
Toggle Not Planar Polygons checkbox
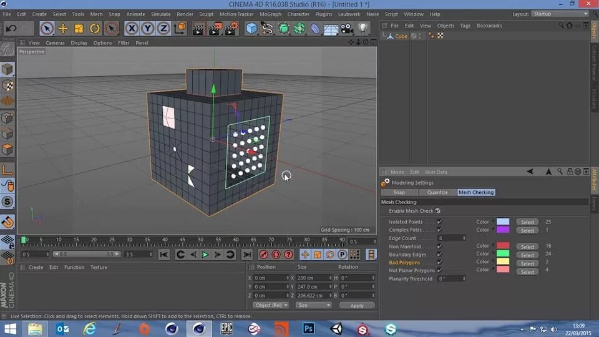tap(440, 270)
